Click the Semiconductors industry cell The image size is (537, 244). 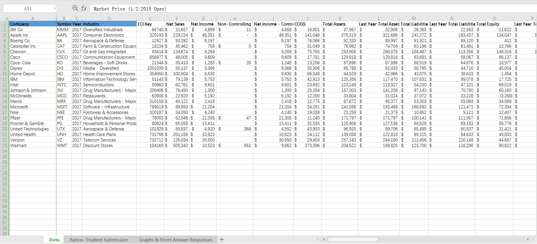tap(109, 85)
